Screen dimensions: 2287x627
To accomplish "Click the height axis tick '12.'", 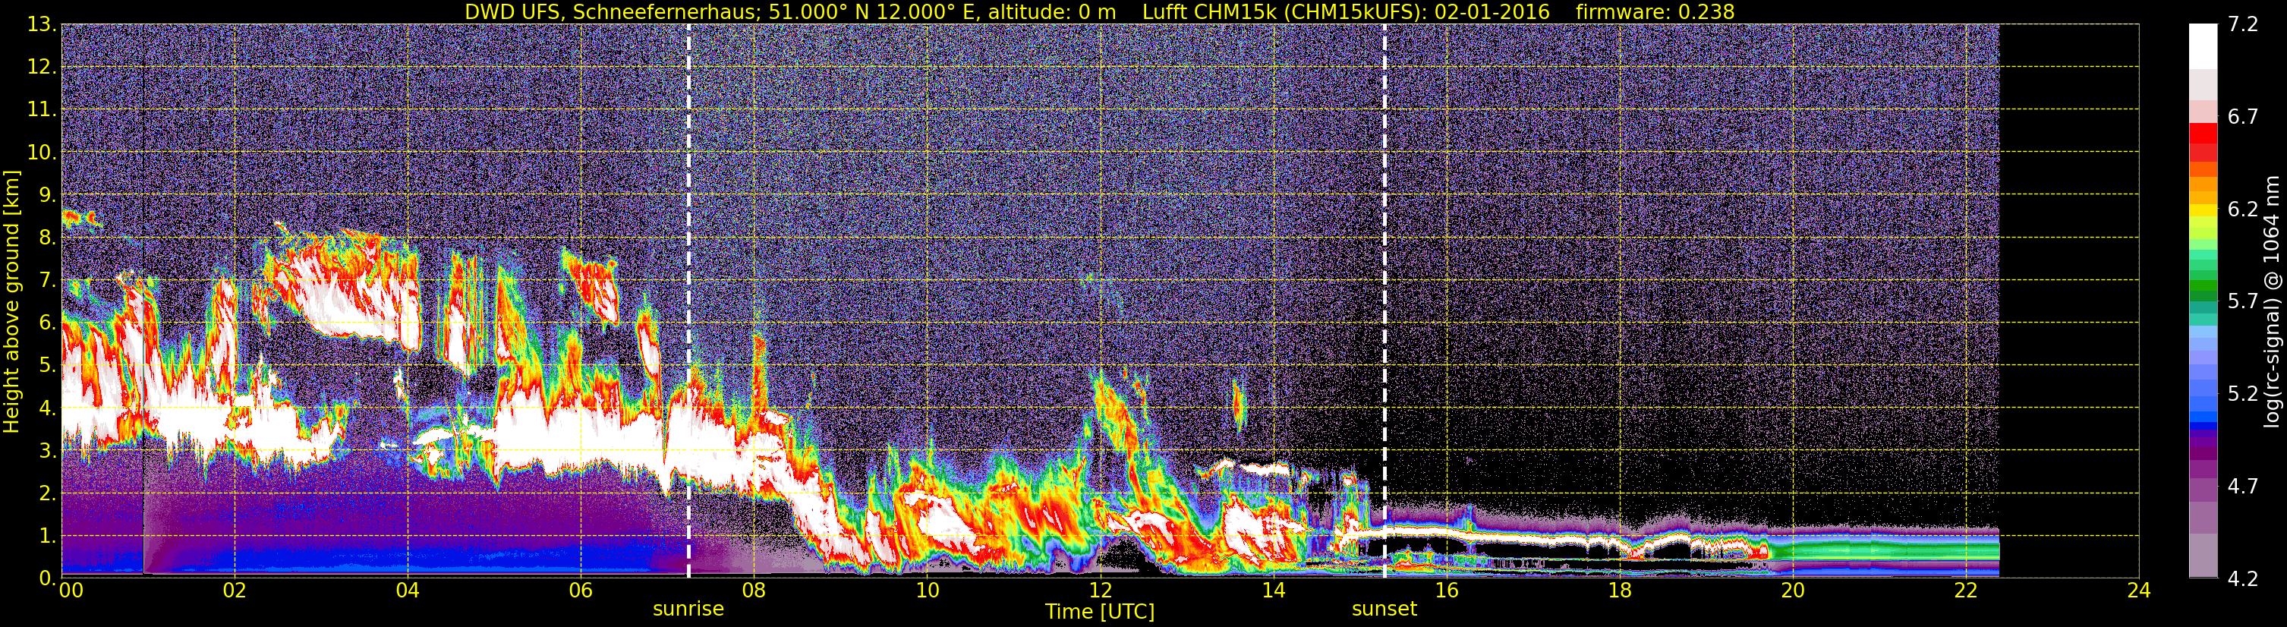I will click(x=41, y=68).
